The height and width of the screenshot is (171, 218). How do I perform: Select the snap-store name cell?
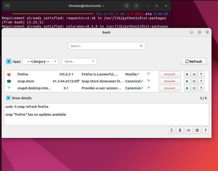click(26, 81)
